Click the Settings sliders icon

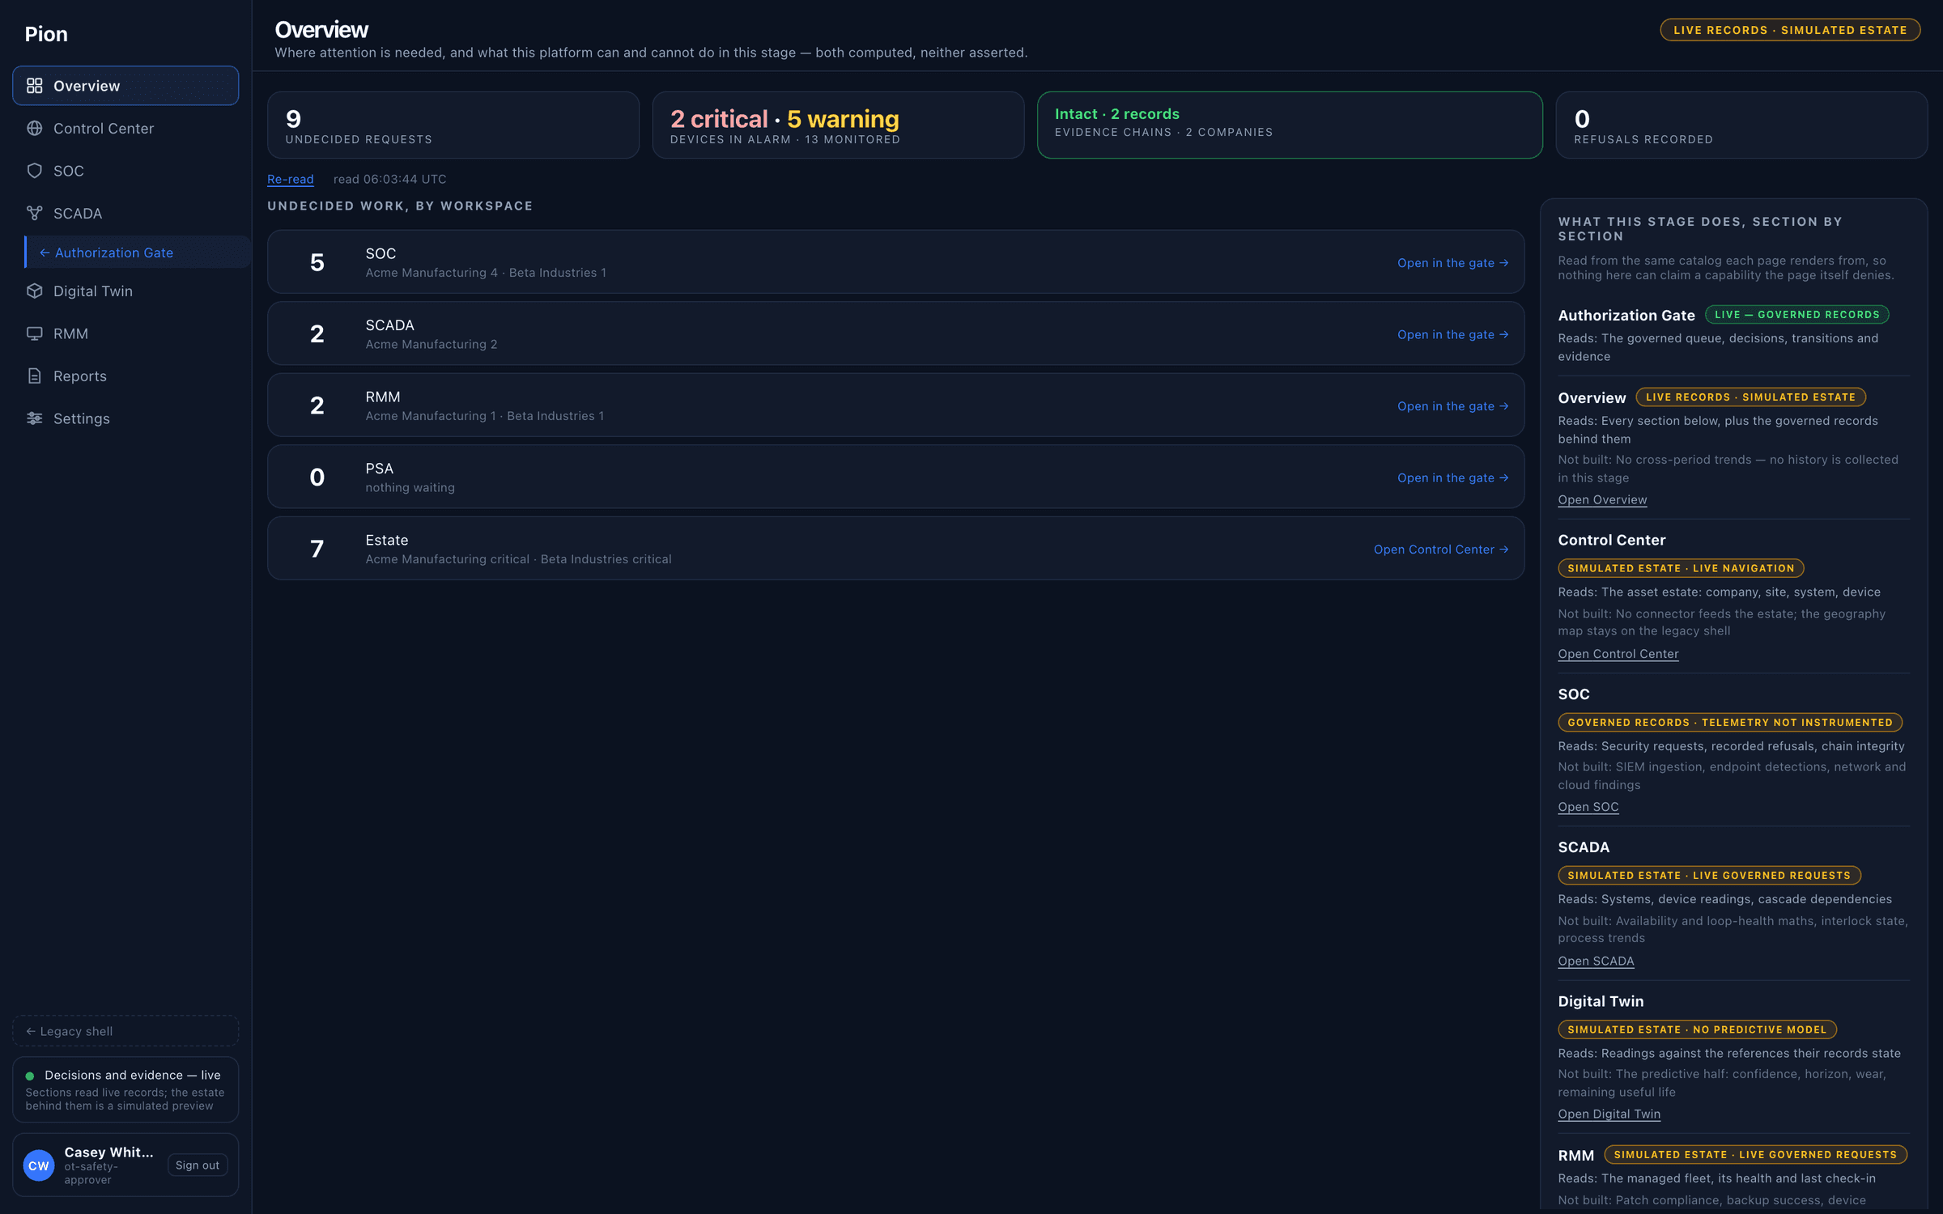(x=34, y=418)
